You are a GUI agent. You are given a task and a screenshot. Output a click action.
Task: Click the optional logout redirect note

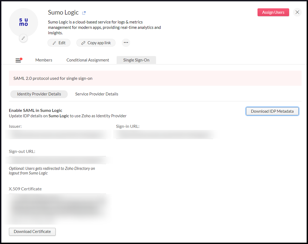pyautogui.click(x=52, y=171)
